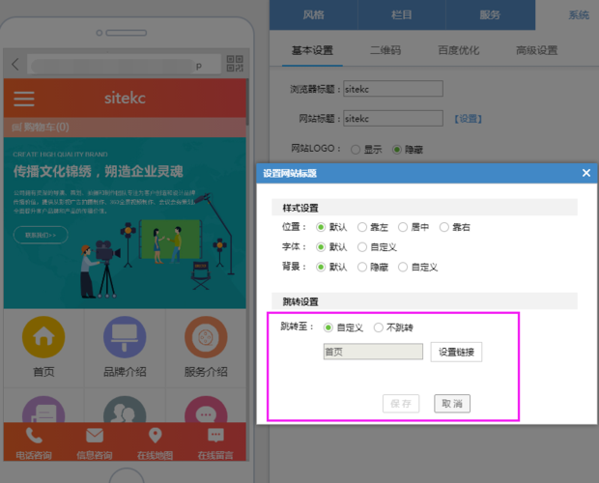
Task: Select 背景 自定义 radio option
Action: (x=403, y=267)
